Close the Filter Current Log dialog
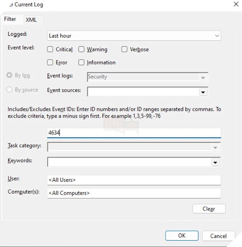242x247 pixels. click(x=235, y=5)
